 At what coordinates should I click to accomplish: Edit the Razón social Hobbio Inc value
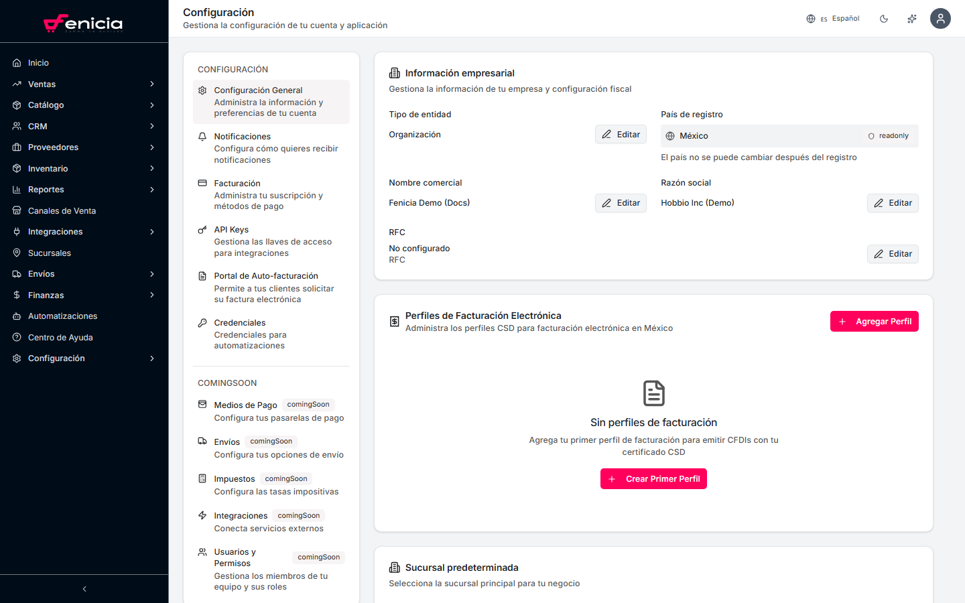[x=893, y=202]
